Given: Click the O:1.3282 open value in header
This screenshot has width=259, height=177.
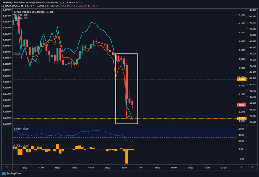Looking at the screenshot, I should coord(60,6).
